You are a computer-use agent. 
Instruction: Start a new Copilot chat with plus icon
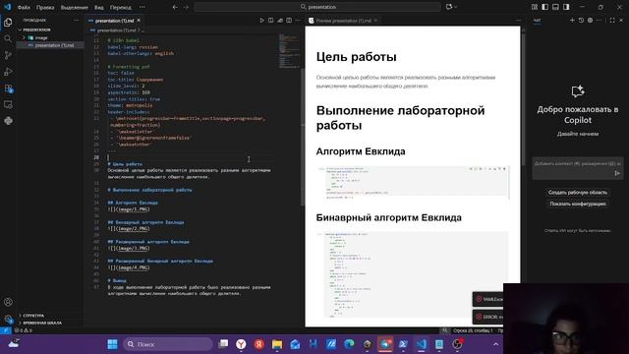coord(572,20)
